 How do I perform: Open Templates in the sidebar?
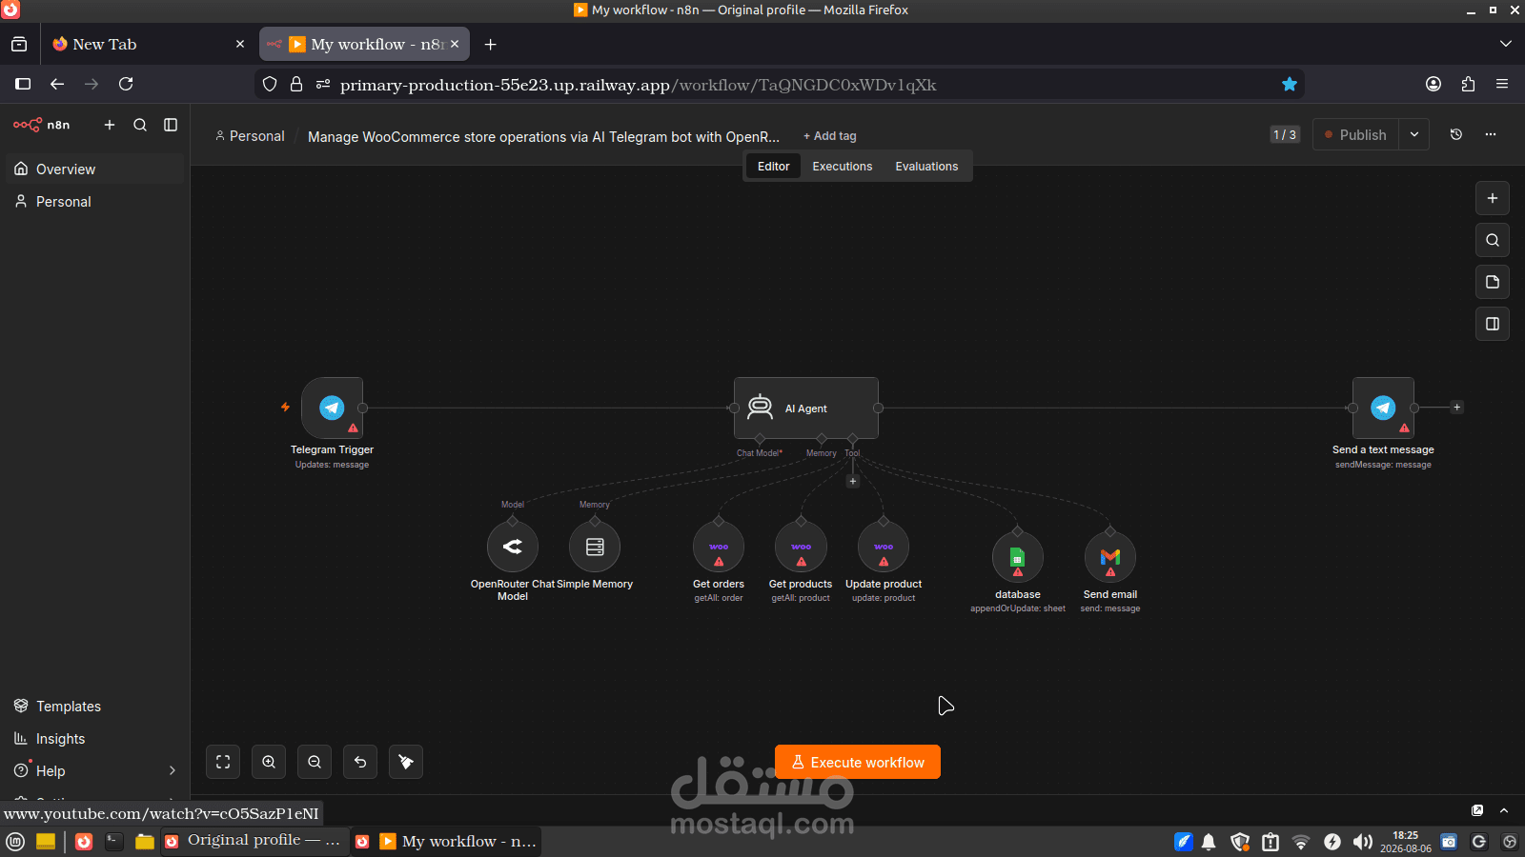tap(94, 706)
